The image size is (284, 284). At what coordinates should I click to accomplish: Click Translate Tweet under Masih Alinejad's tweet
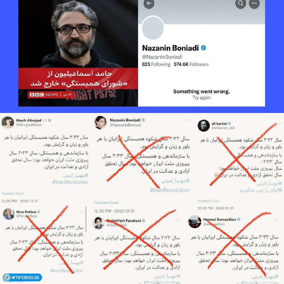tap(13, 194)
